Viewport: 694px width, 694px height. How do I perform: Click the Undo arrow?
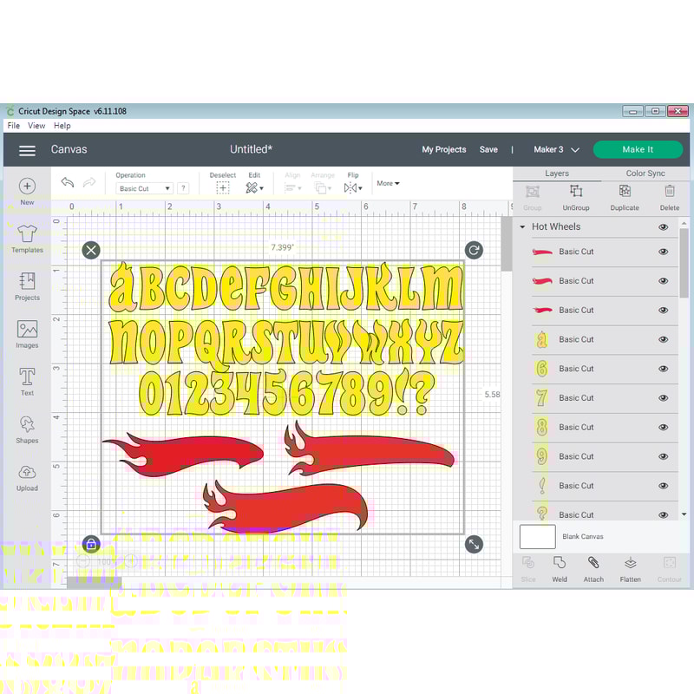coord(68,182)
